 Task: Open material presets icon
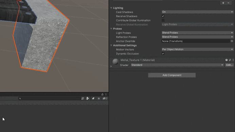(230, 60)
